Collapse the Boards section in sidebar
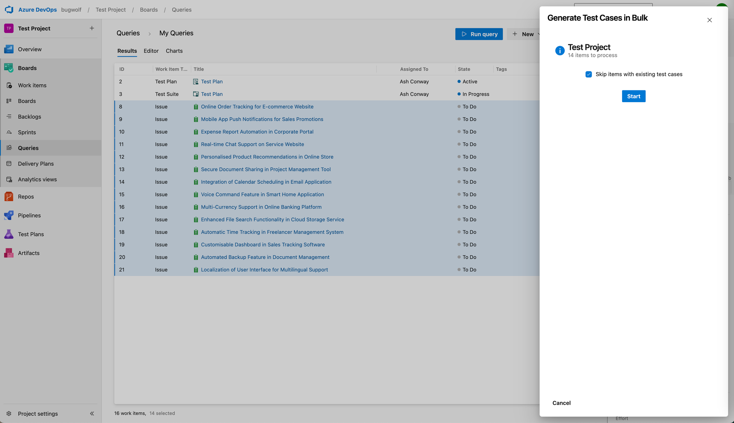734x423 pixels. click(x=27, y=68)
